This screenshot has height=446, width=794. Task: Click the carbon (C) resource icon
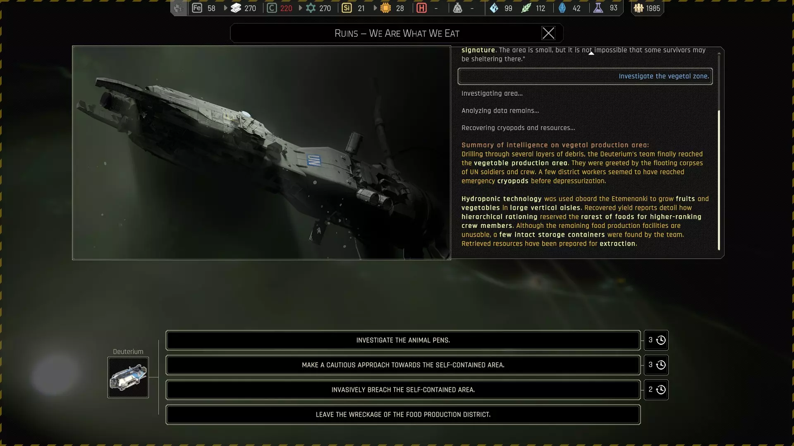point(272,8)
